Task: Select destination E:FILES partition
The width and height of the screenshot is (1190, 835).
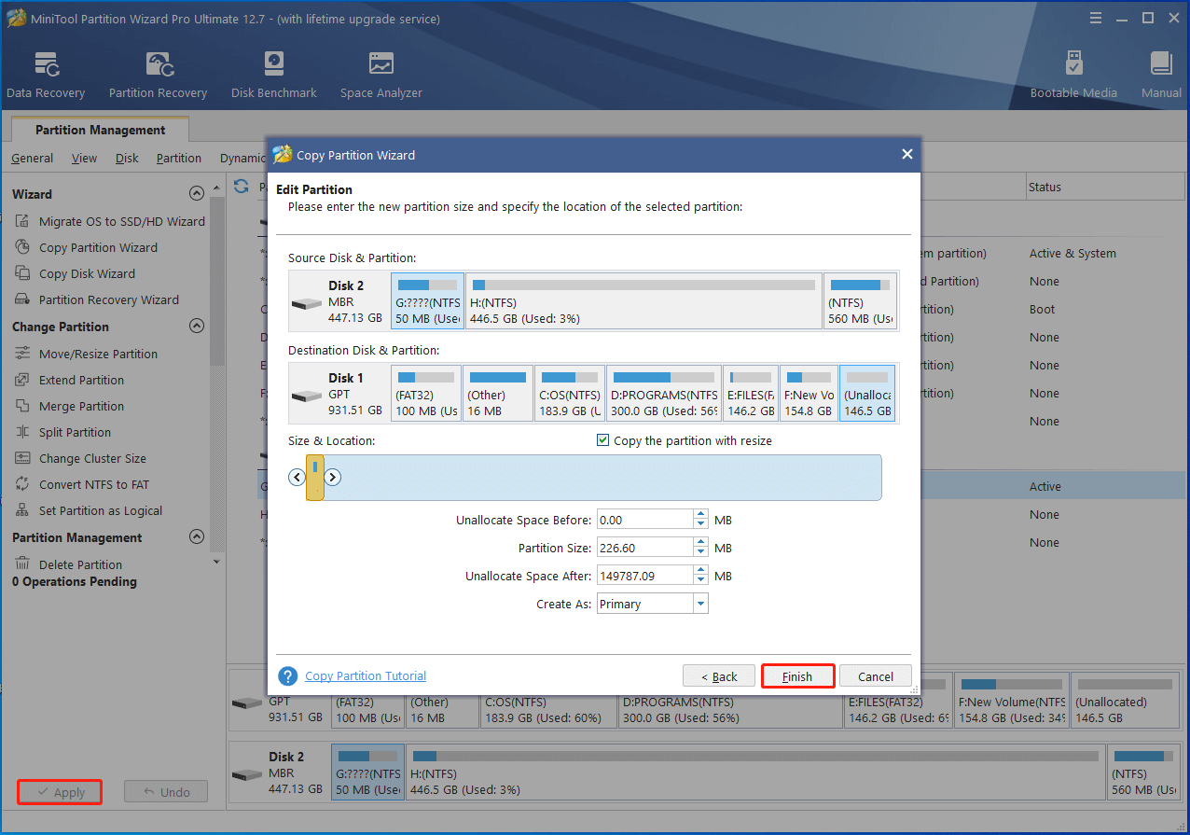Action: click(751, 394)
